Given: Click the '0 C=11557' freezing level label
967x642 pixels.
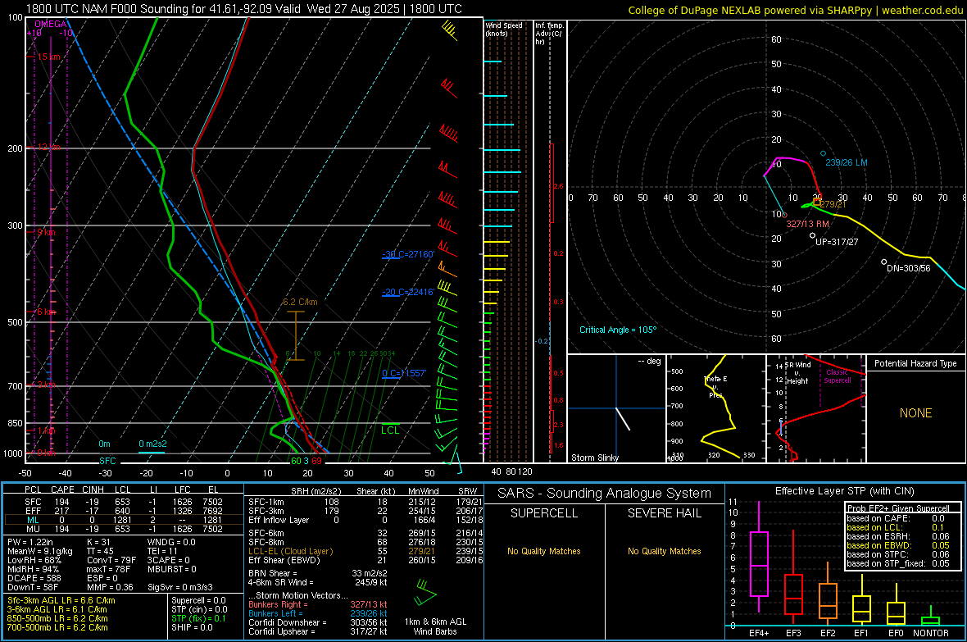Looking at the screenshot, I should point(404,373).
